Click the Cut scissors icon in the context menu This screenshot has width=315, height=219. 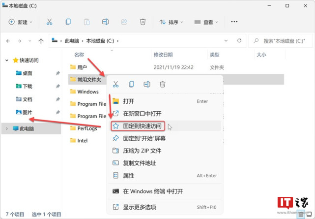[x=115, y=84]
